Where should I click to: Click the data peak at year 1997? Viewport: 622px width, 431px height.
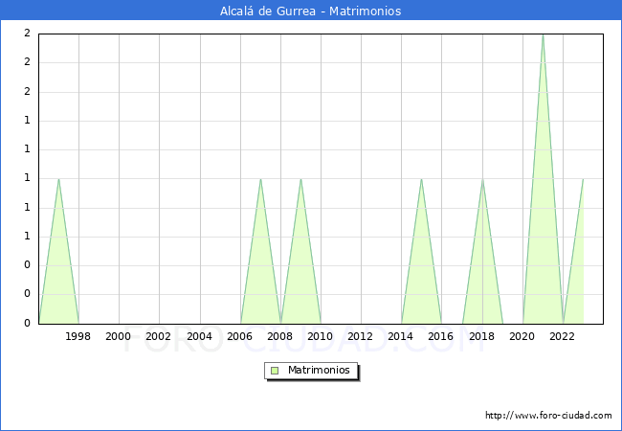(58, 179)
